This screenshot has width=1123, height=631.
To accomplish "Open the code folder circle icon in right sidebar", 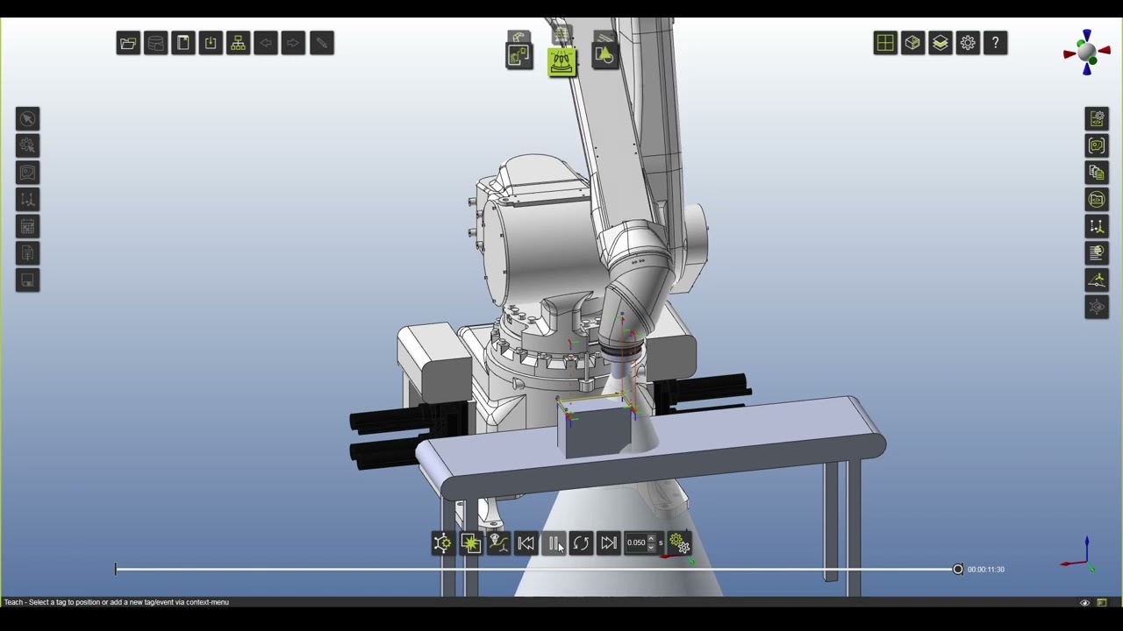I will [x=1097, y=200].
